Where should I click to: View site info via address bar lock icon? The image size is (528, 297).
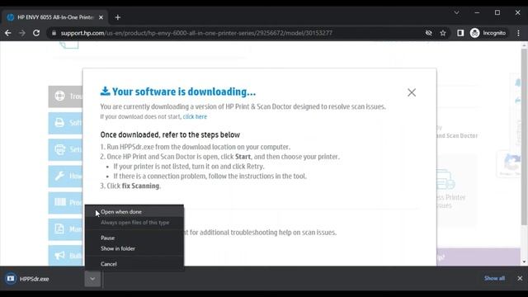pyautogui.click(x=54, y=33)
